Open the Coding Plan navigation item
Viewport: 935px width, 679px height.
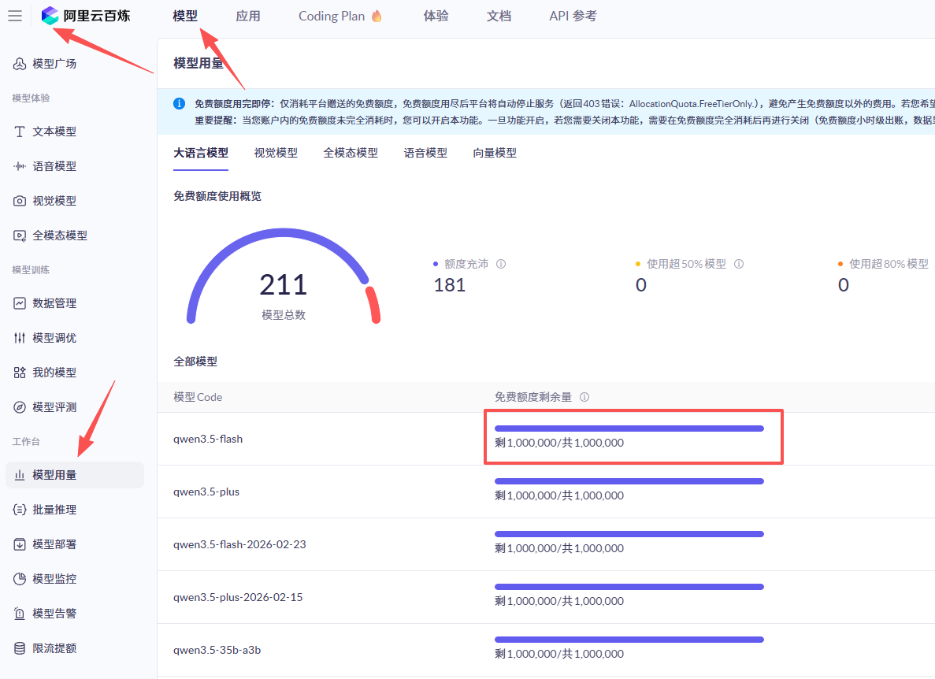tap(332, 16)
